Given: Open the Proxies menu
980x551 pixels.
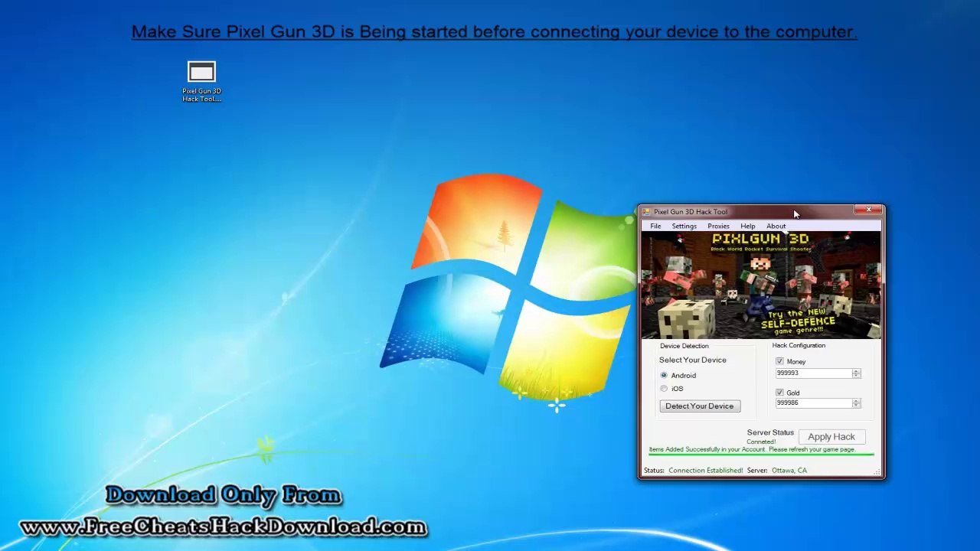Looking at the screenshot, I should [x=718, y=227].
